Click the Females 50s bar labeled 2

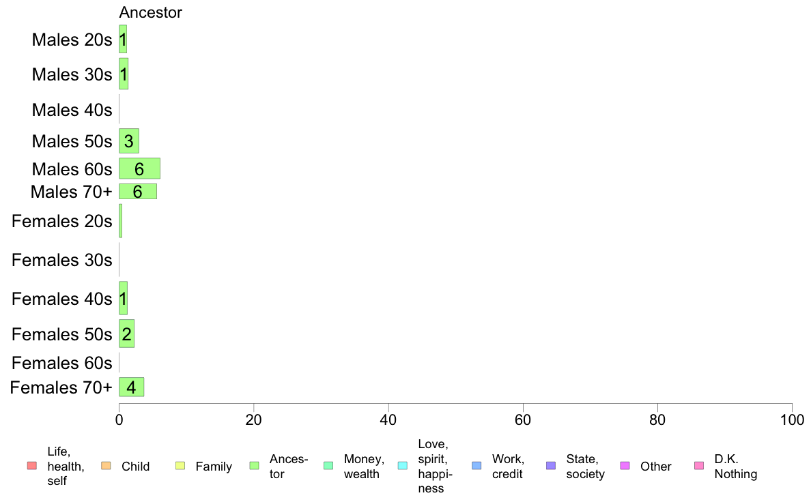click(127, 334)
